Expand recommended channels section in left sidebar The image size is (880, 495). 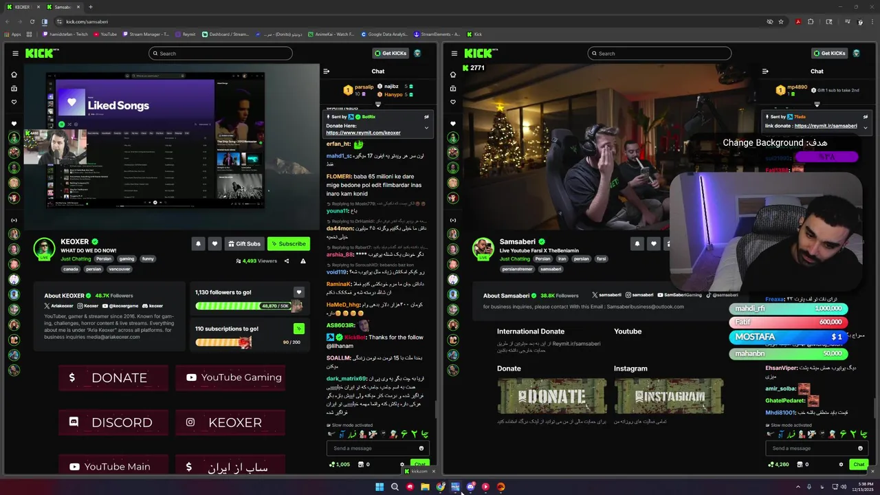[x=14, y=220]
